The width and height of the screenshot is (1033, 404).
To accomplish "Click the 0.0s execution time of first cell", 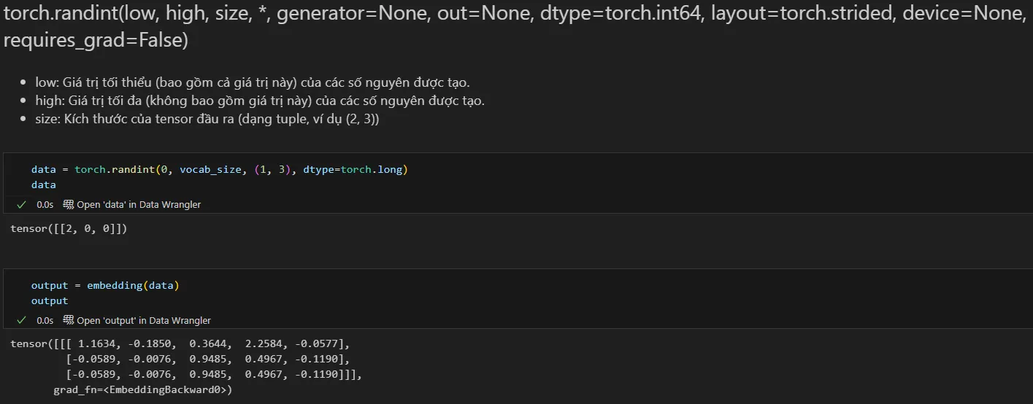I will click(45, 205).
